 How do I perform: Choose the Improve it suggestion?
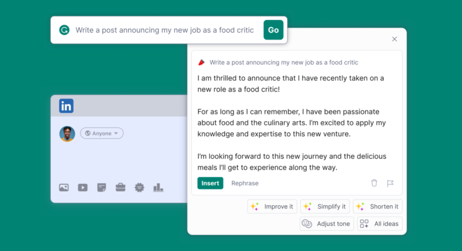tap(272, 206)
